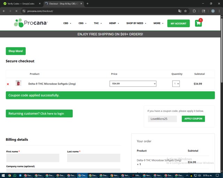
Task: Open the quantity dropdown
Action: pos(176,83)
